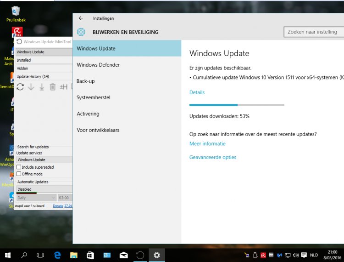Go back with the Instellingen arrow
The width and height of the screenshot is (344, 262).
pos(81,18)
